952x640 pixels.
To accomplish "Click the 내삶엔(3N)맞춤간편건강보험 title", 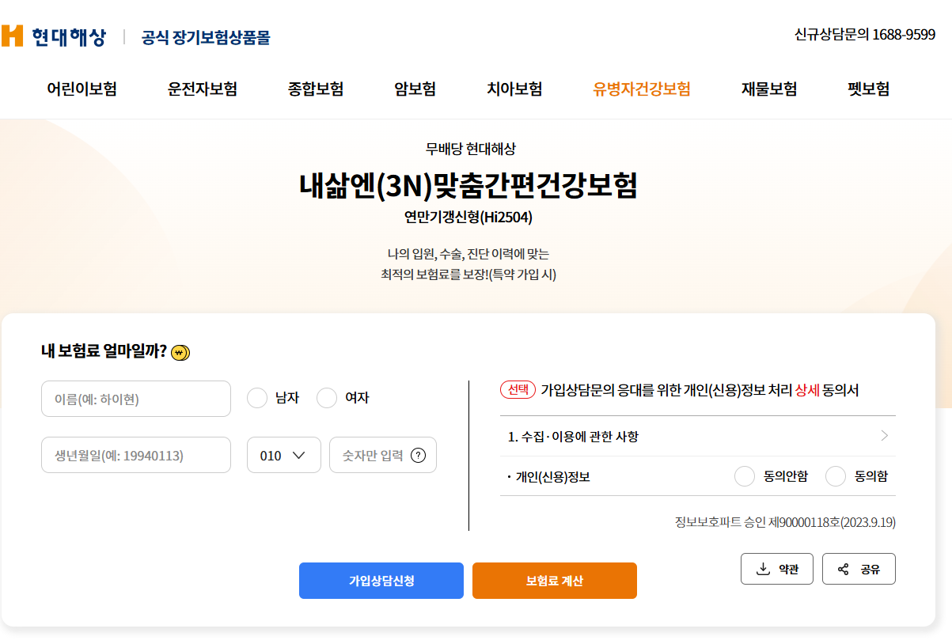I will (468, 186).
